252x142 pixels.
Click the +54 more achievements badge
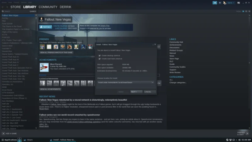click(x=159, y=83)
